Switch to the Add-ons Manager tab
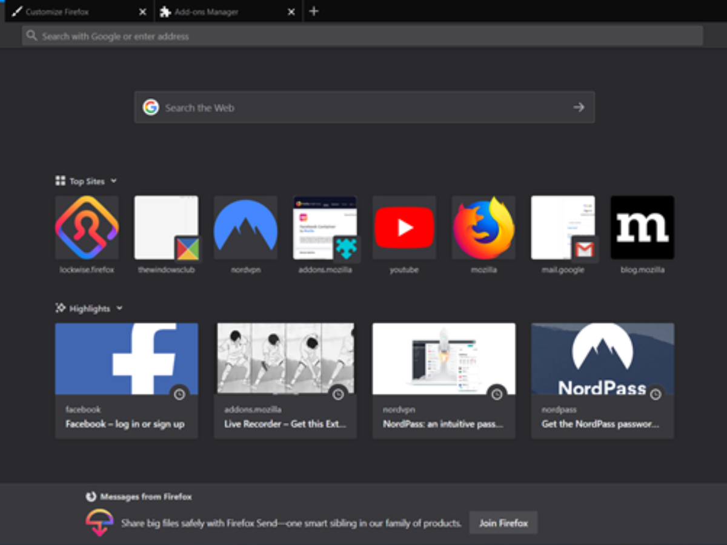Screen dimensions: 727x545 click(x=228, y=12)
